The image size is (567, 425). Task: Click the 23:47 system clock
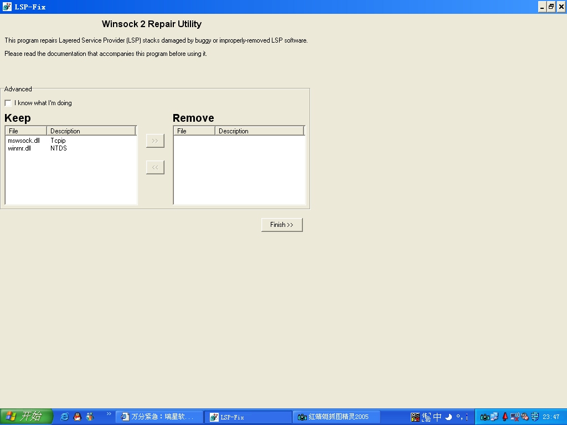551,417
